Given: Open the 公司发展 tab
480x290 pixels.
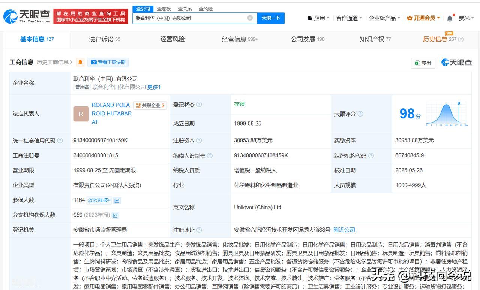Looking at the screenshot, I should point(308,39).
